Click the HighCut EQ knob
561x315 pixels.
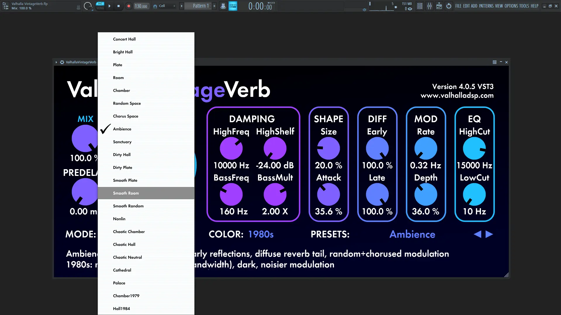click(x=474, y=148)
